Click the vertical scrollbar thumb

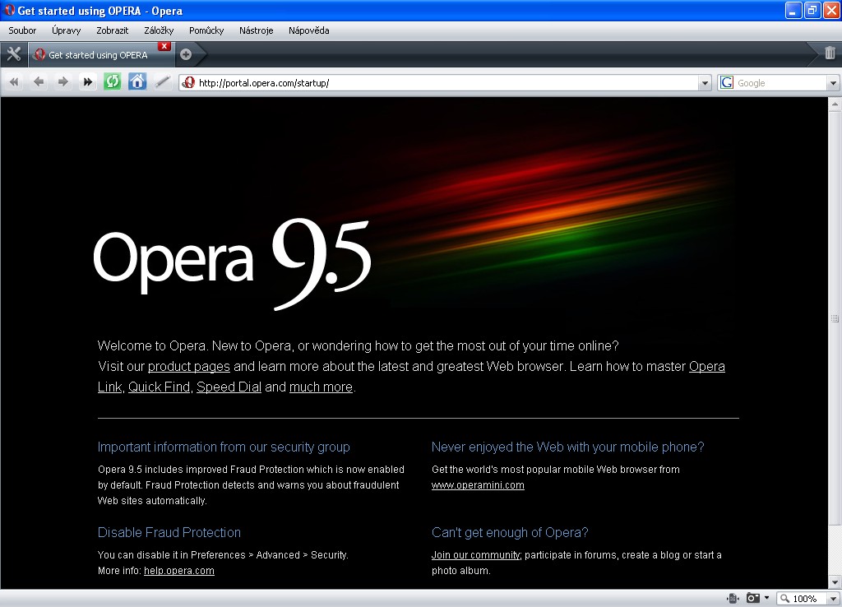pos(835,318)
